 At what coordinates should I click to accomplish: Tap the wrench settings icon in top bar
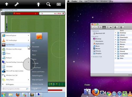click(x=17, y=4)
